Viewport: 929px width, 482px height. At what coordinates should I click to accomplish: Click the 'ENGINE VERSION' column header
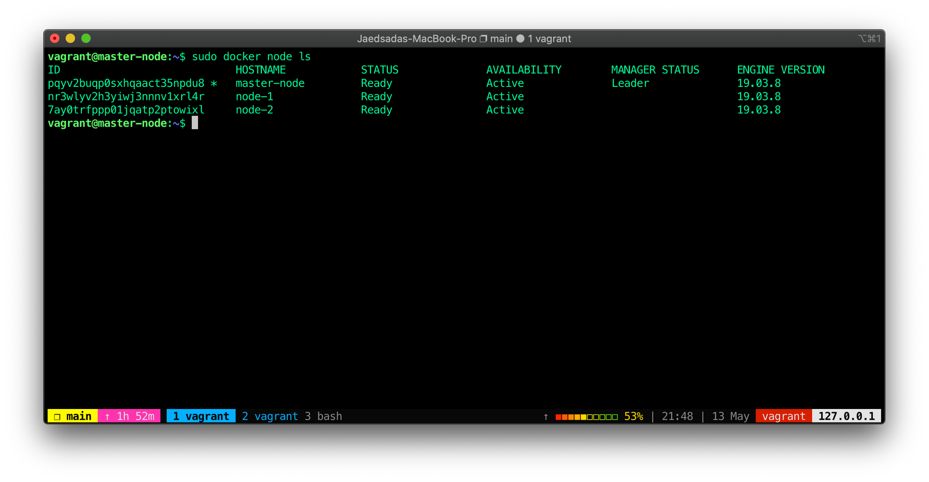pos(781,70)
